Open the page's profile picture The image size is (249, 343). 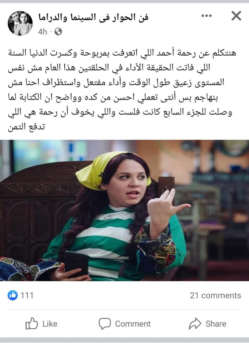[20, 23]
